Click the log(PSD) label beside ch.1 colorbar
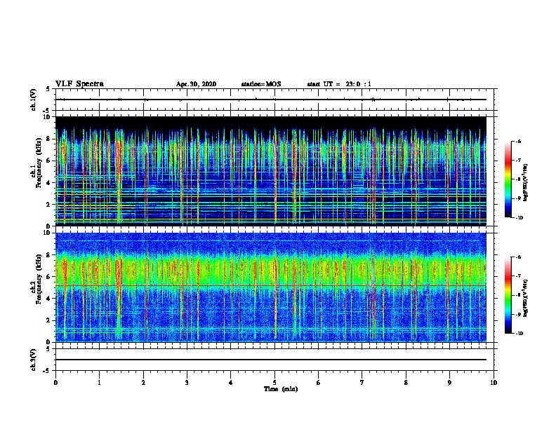The width and height of the screenshot is (556, 429). [x=526, y=183]
